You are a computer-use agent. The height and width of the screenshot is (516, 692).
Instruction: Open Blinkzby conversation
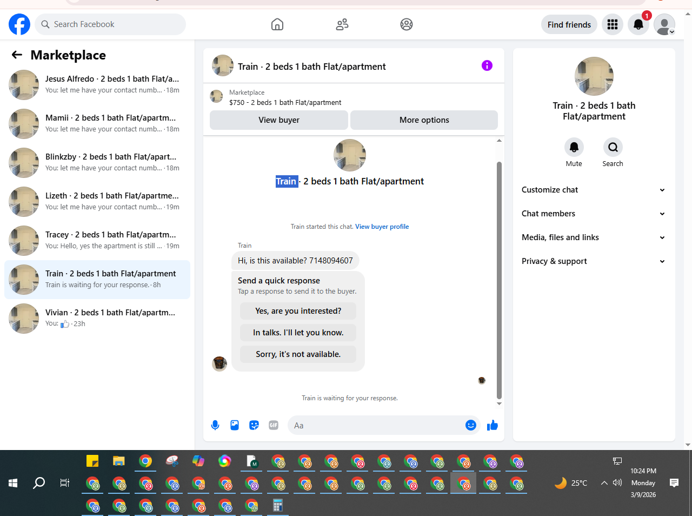pos(97,163)
